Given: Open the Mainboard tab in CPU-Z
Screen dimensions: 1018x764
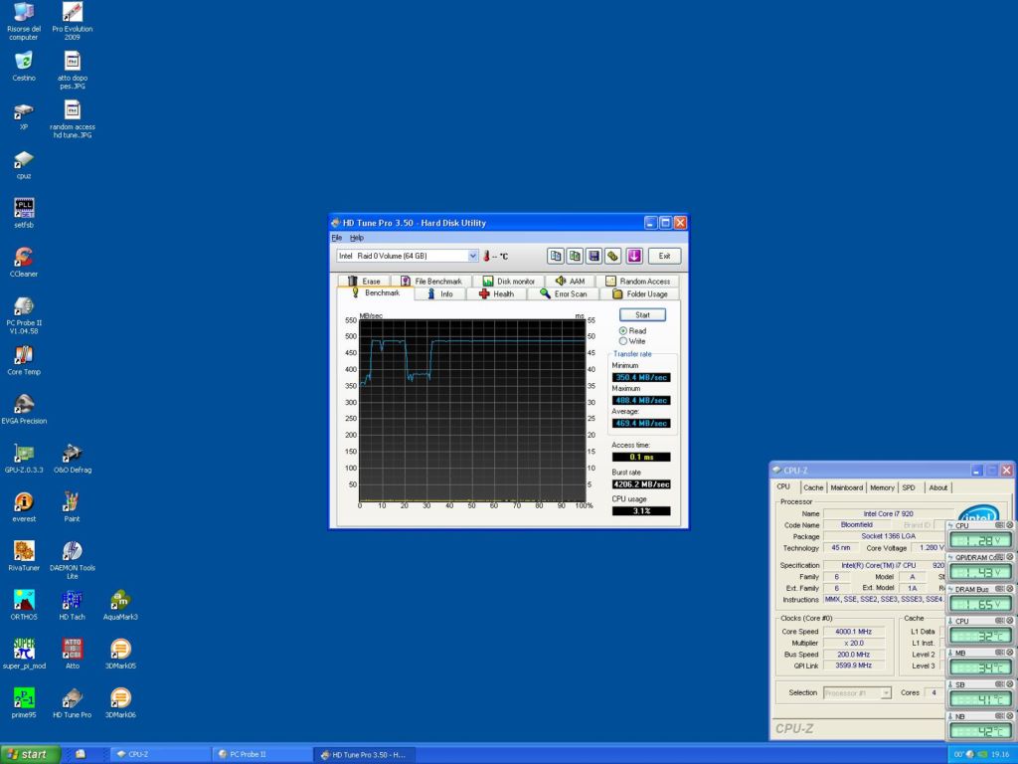Looking at the screenshot, I should [847, 487].
